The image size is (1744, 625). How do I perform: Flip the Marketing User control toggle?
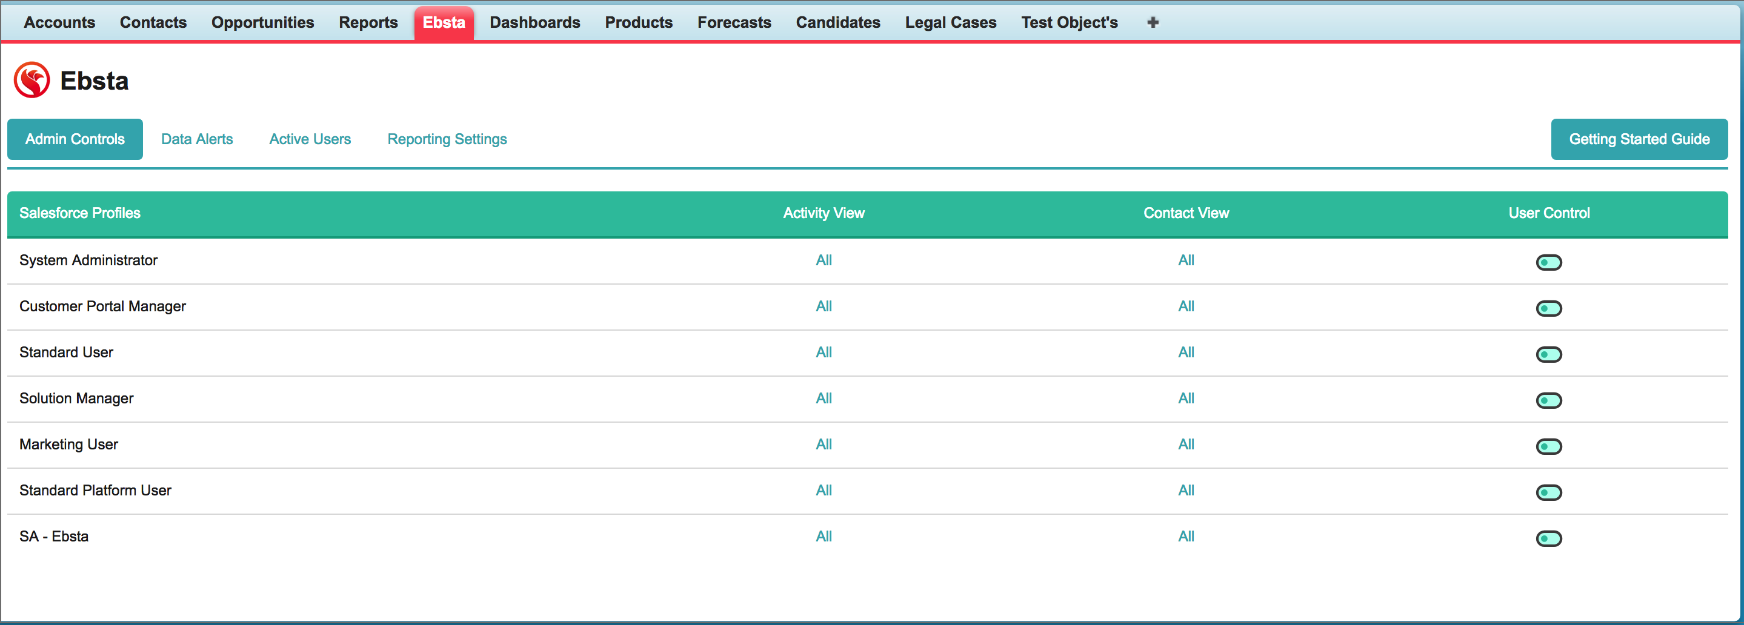(1548, 446)
